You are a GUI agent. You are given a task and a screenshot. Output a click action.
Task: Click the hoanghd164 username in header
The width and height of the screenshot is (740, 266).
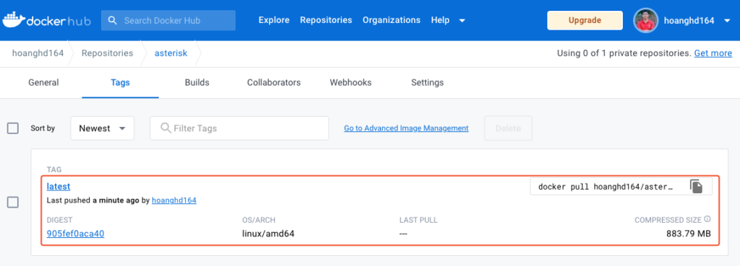pyautogui.click(x=689, y=20)
